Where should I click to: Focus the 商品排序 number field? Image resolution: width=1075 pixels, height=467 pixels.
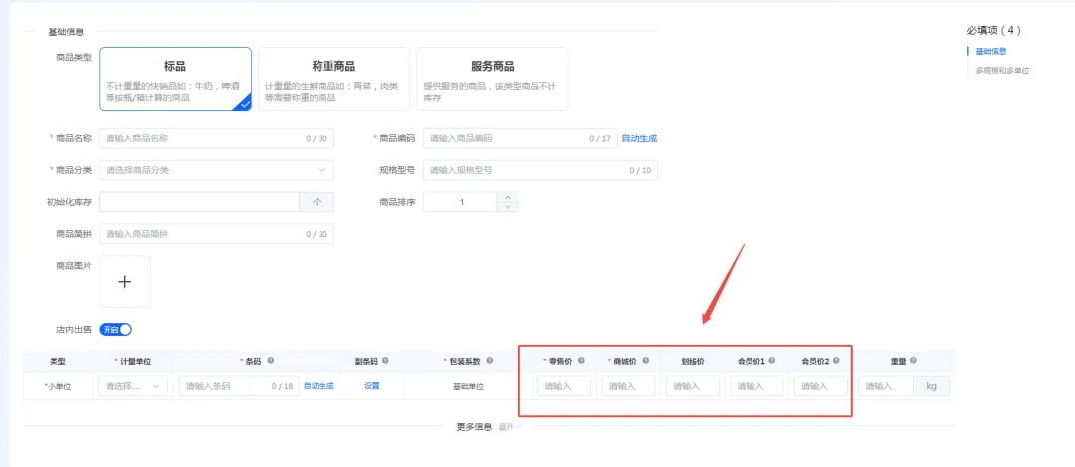pyautogui.click(x=460, y=202)
